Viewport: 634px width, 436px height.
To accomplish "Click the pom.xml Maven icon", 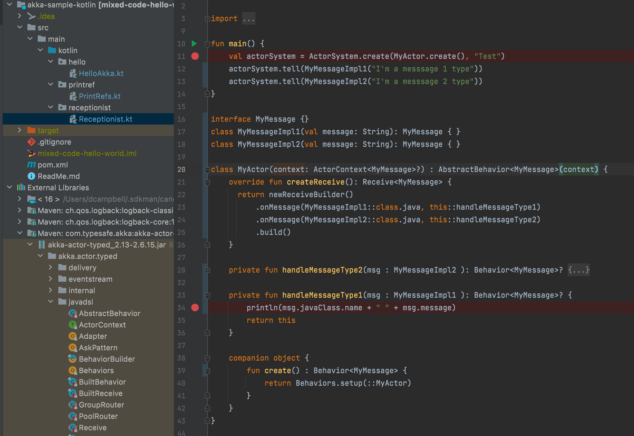I will tap(31, 165).
